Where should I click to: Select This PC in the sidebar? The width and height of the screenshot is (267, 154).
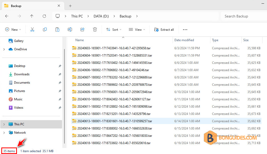click(31, 124)
